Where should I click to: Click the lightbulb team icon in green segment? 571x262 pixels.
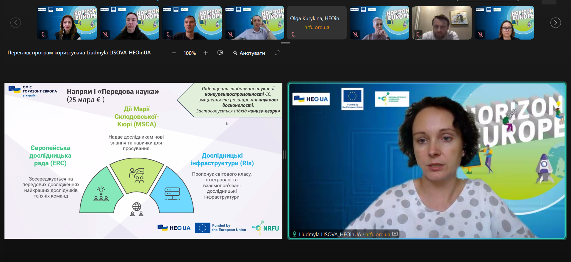point(101,194)
